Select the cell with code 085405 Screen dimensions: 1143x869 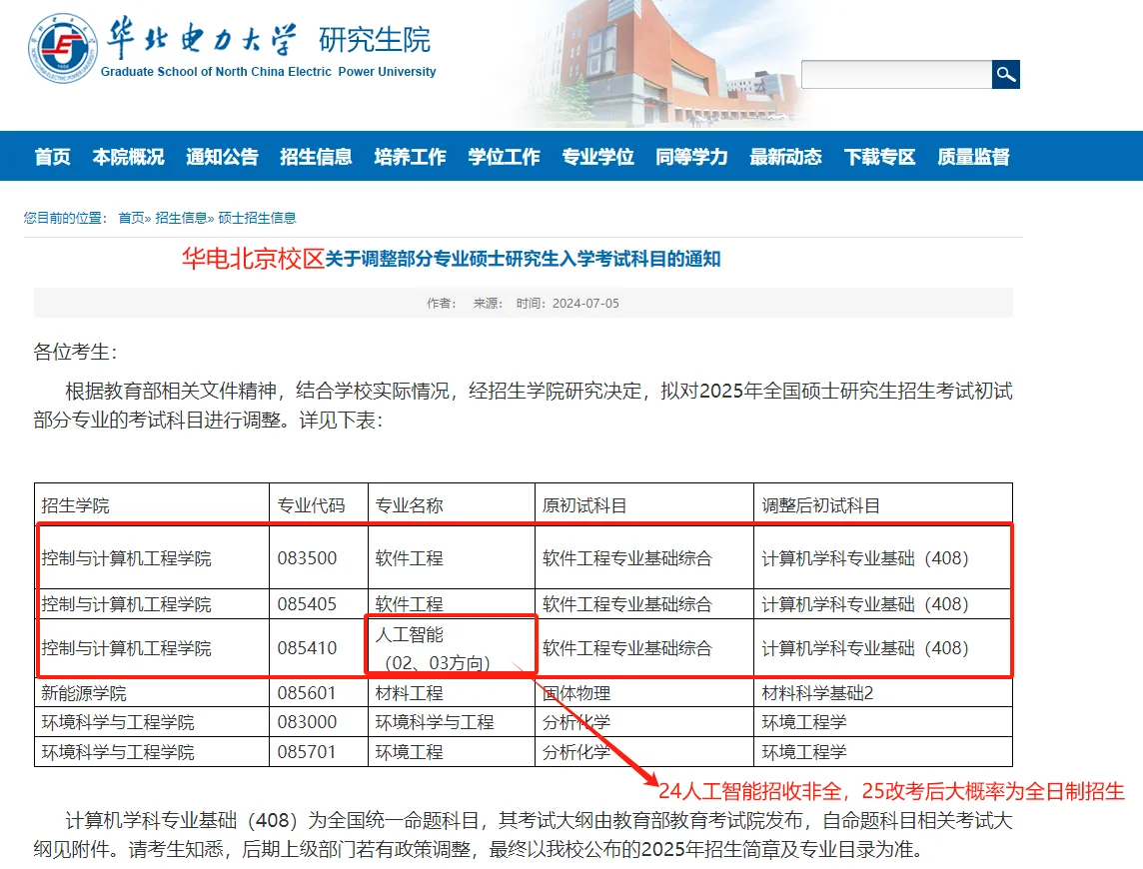319,604
